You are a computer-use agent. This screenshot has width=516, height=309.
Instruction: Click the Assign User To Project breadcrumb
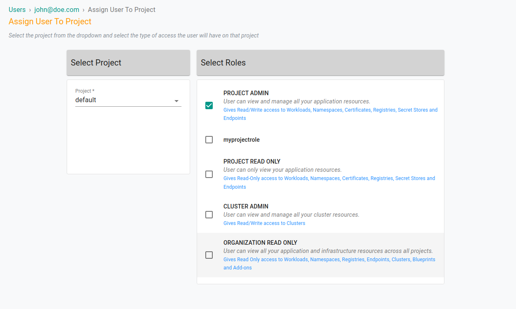[x=122, y=9]
